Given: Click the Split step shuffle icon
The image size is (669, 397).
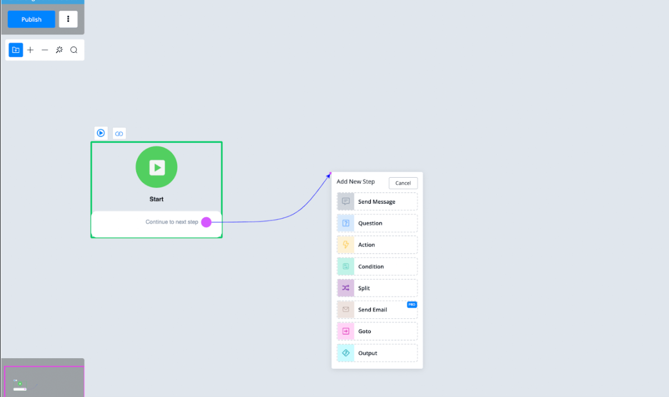Looking at the screenshot, I should click(x=345, y=288).
